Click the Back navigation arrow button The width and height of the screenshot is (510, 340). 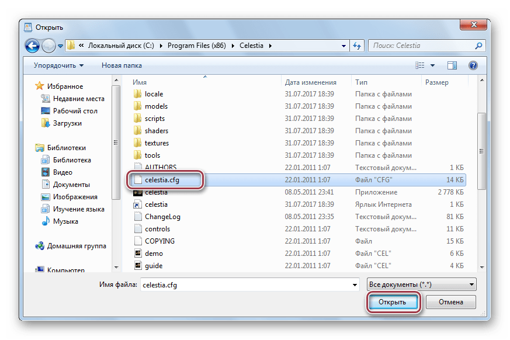(x=33, y=46)
